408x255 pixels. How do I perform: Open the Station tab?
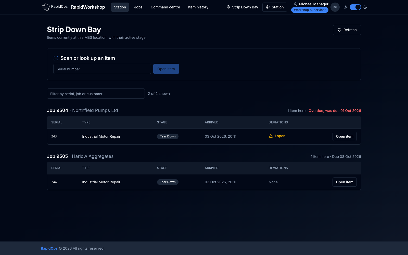(120, 7)
